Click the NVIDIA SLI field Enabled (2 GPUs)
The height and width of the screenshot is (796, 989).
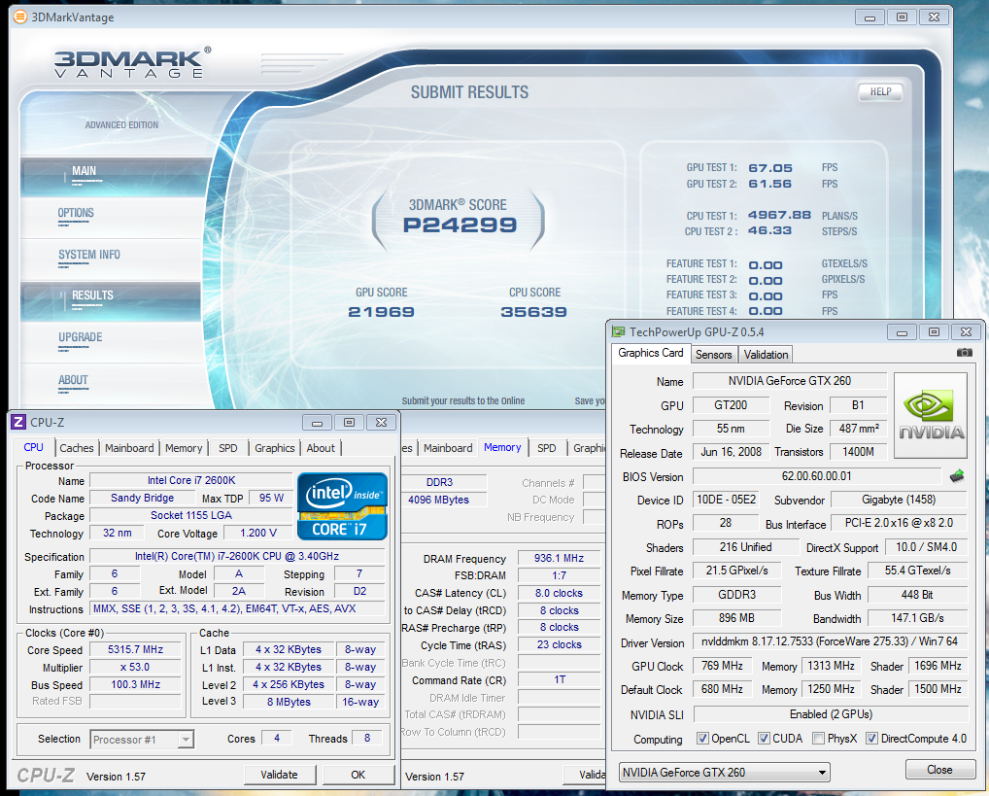(x=831, y=714)
